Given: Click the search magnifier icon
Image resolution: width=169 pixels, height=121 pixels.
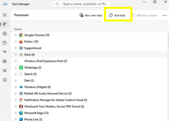Looking at the screenshot, I should 57,4.
